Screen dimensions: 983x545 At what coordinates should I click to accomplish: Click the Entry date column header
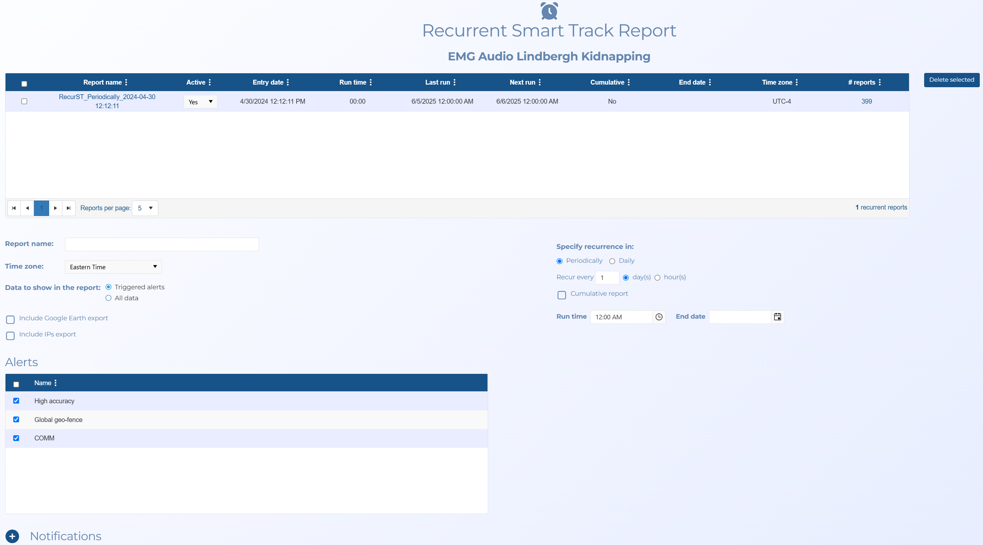[268, 82]
